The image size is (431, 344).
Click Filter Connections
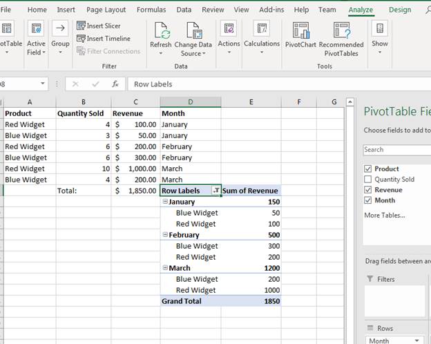point(108,51)
